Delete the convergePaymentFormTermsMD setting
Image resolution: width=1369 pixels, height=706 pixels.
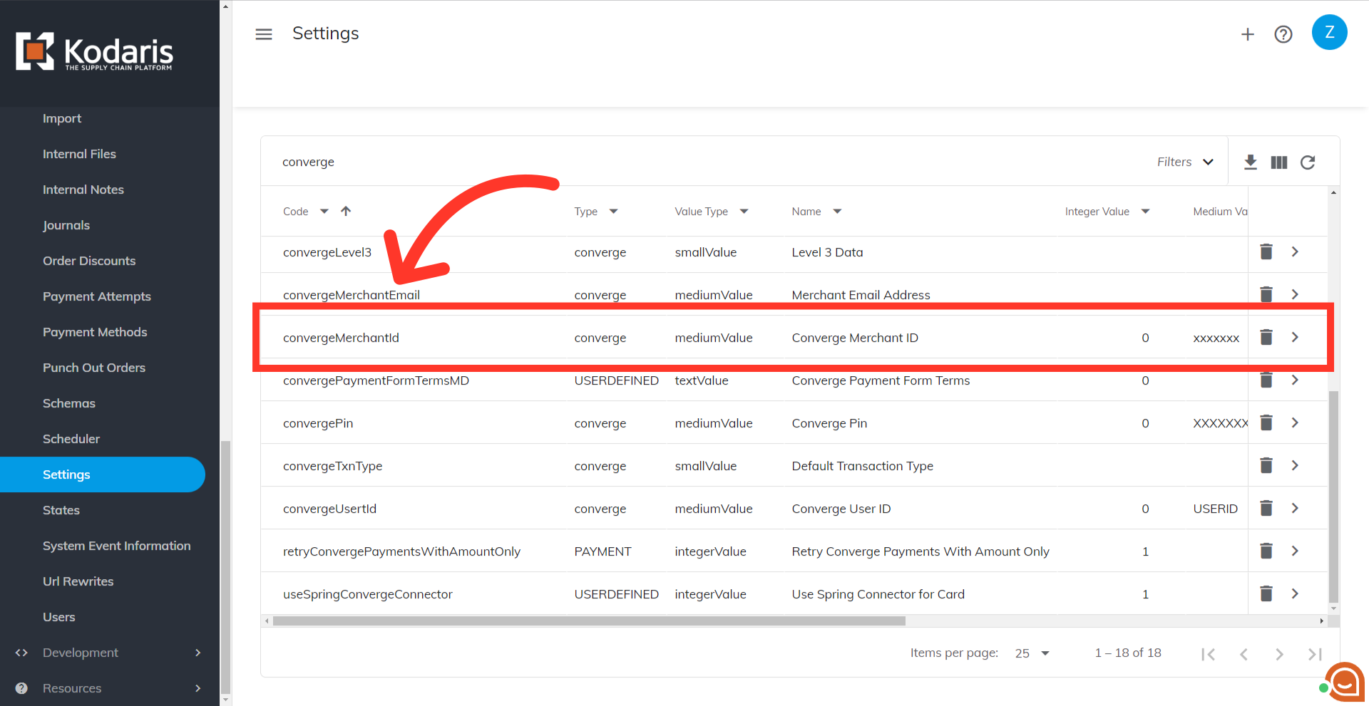click(1266, 380)
